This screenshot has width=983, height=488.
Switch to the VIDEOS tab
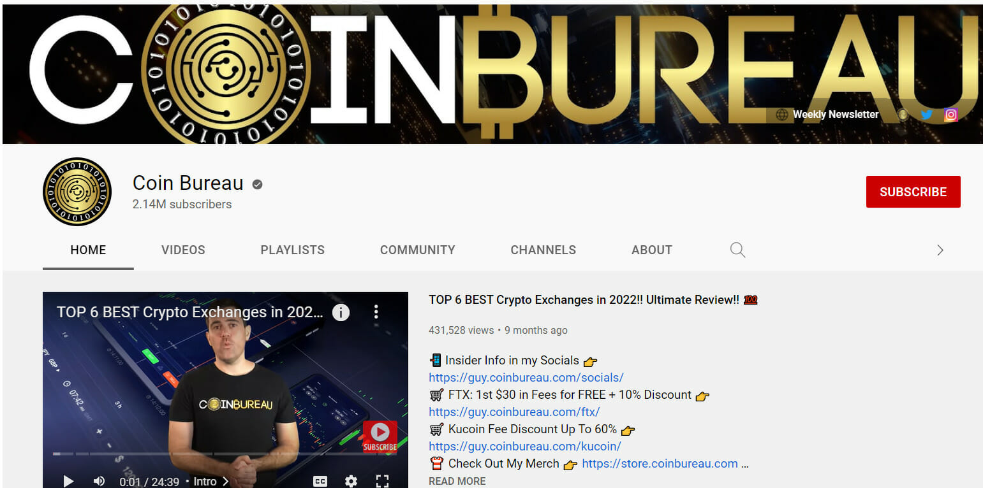183,250
